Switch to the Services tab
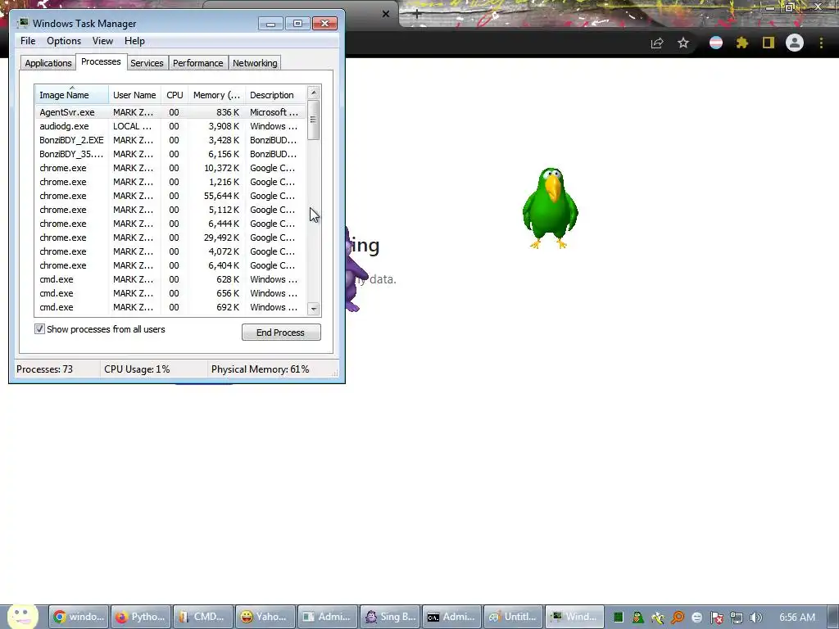The image size is (839, 629). click(x=147, y=63)
